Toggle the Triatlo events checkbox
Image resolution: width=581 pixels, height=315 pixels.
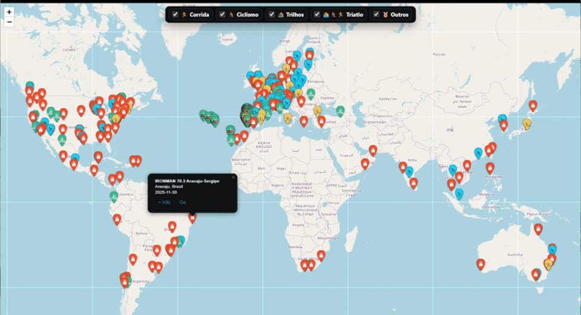[317, 15]
